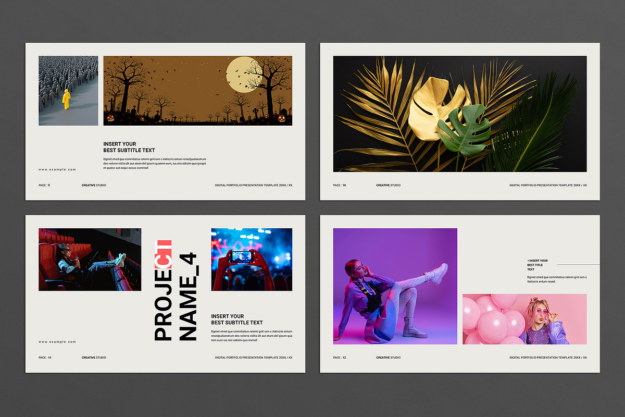
Task: Click 'CREATIVE STUDIO' on the page 9 slide
Action: 94,185
